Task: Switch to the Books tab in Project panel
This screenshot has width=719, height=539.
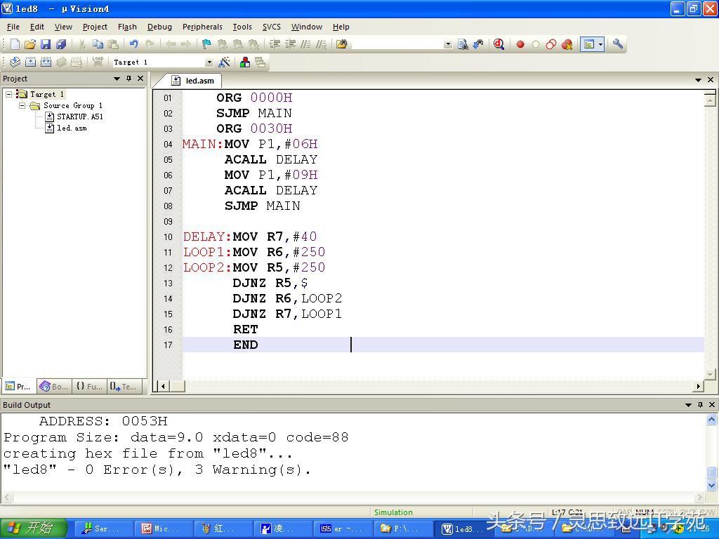Action: 54,386
